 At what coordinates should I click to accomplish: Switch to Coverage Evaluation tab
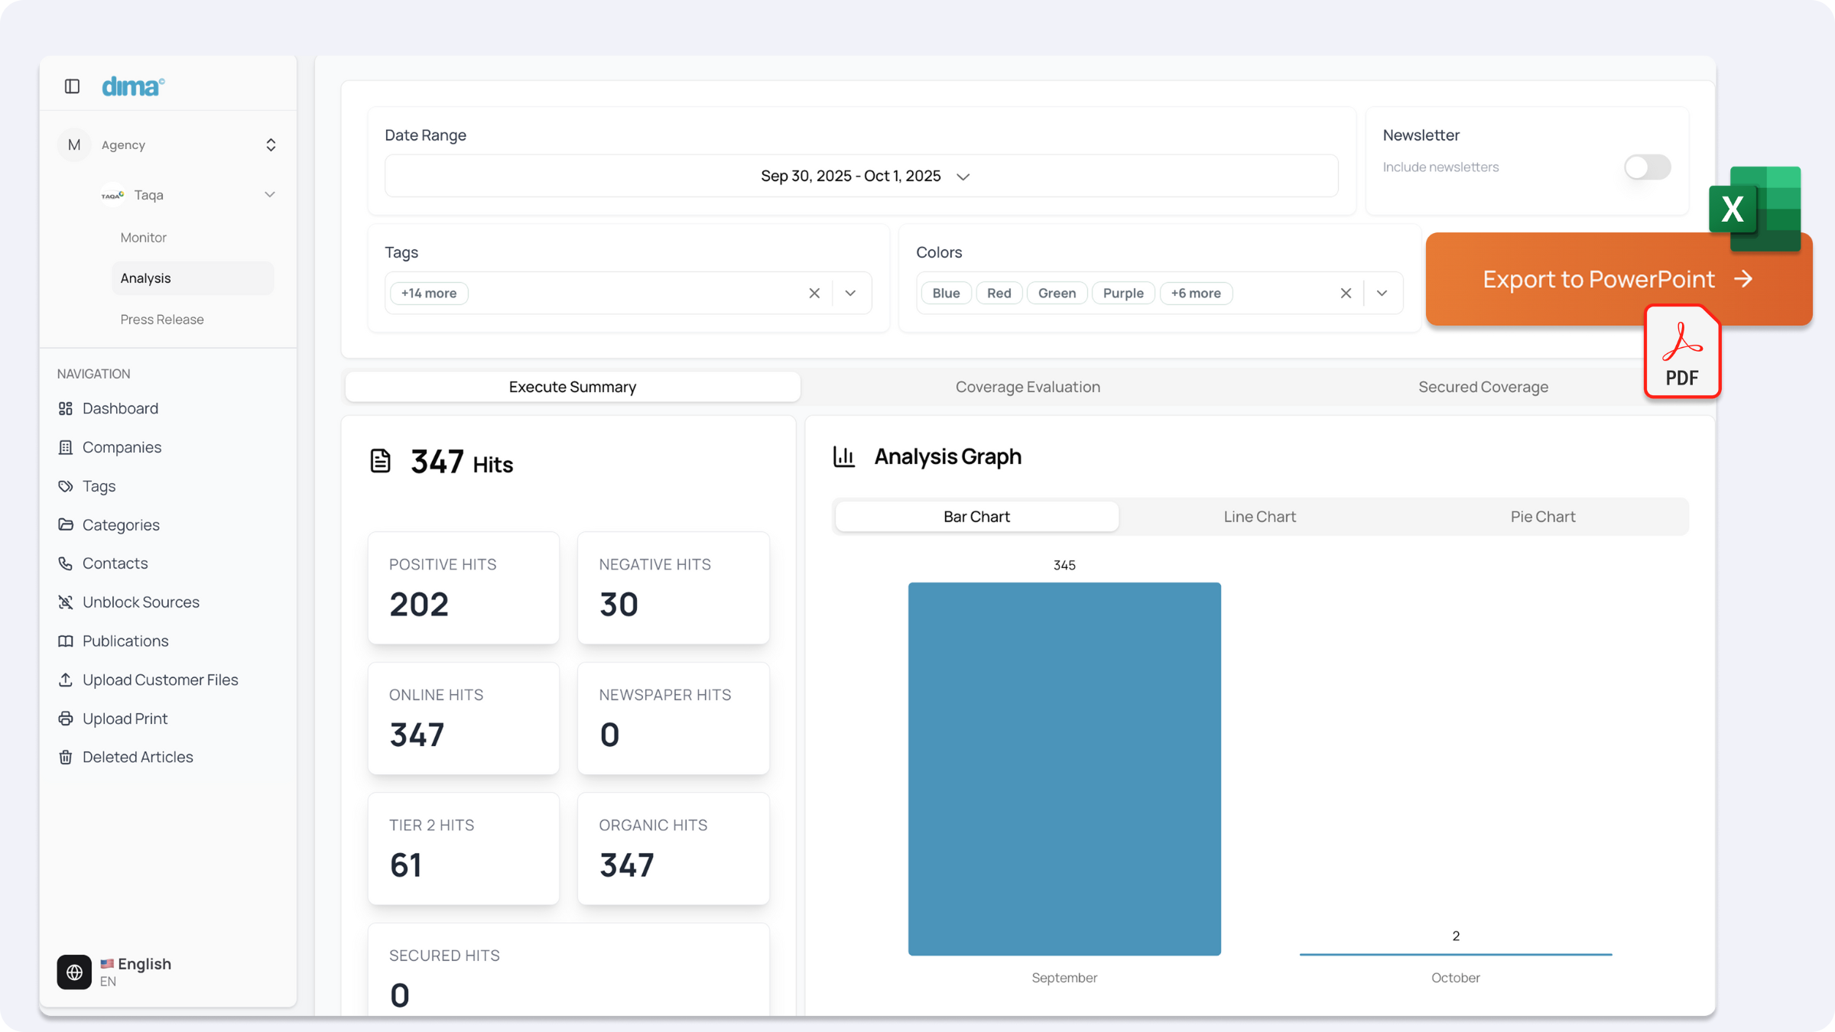1028,387
